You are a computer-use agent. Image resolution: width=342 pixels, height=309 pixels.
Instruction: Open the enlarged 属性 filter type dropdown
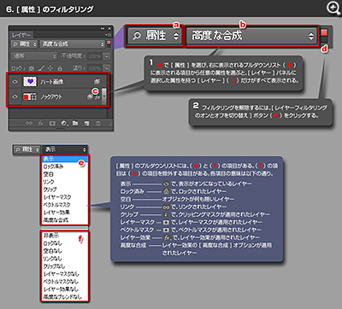[x=154, y=36]
